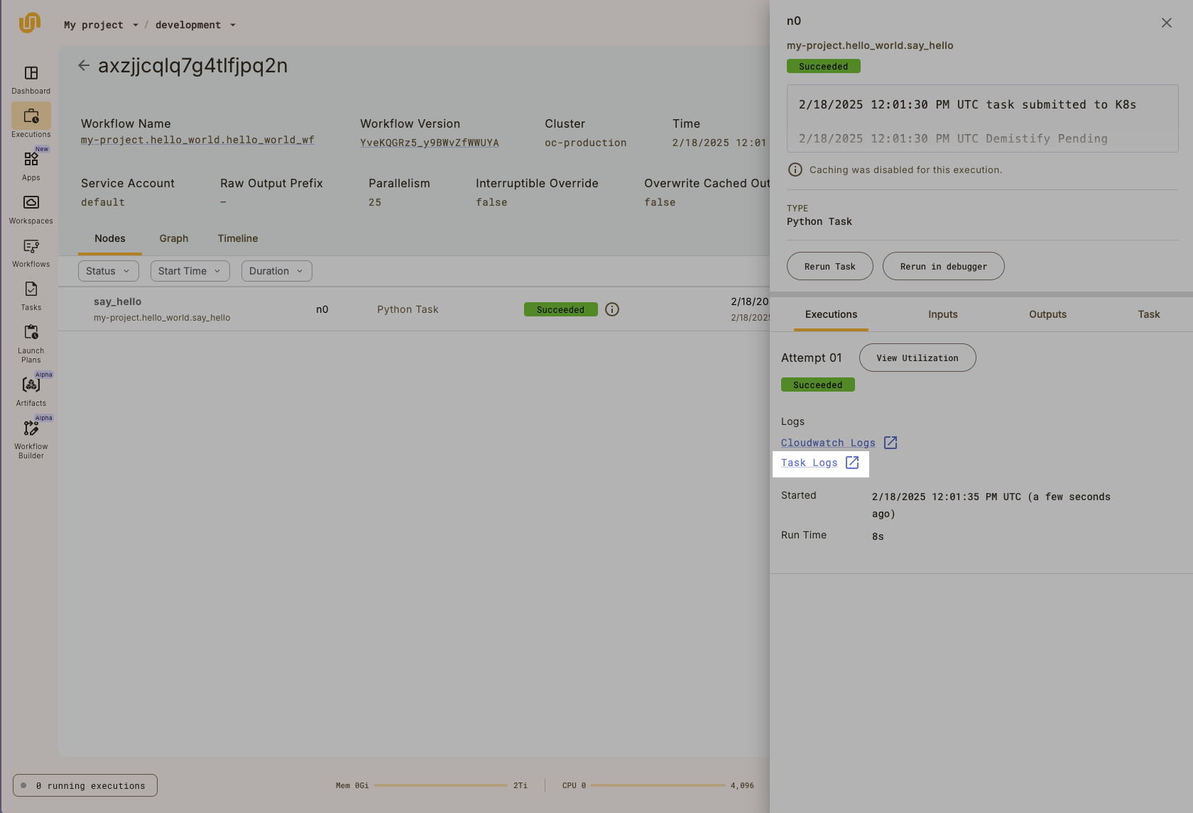Open the Artifacts alpha feature
Screen dimensions: 1193x813
pos(31,388)
